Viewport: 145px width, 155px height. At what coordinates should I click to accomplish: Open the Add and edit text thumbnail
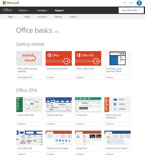point(59,105)
